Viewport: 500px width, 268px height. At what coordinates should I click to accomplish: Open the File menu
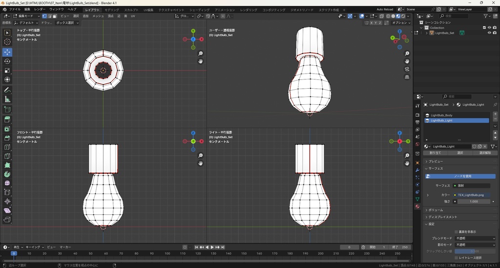point(15,10)
